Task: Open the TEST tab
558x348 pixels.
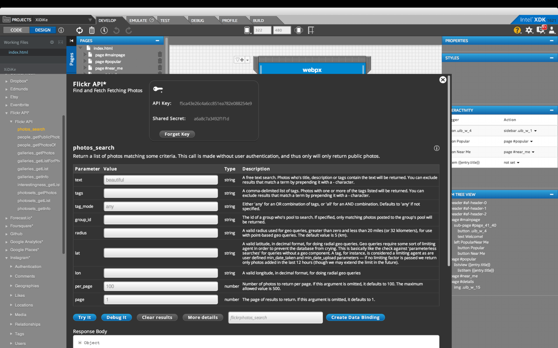Action: click(x=165, y=20)
